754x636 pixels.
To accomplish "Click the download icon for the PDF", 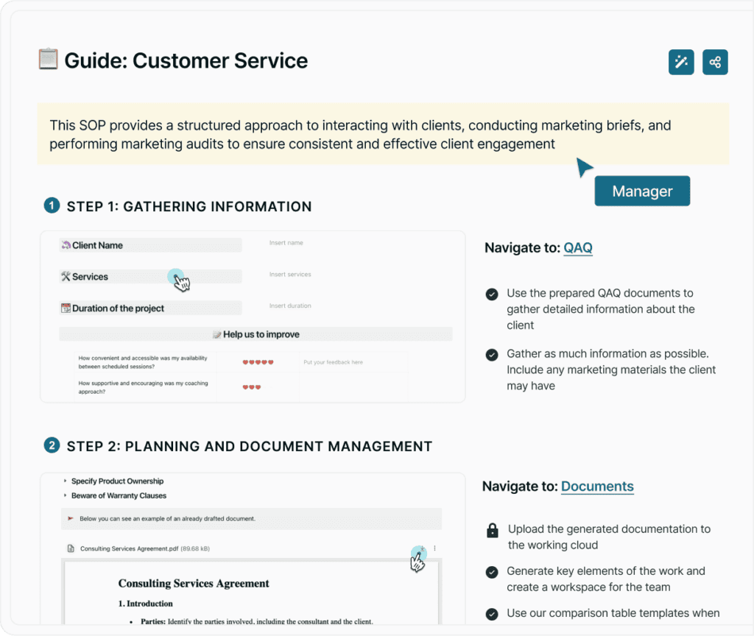I will (x=420, y=548).
